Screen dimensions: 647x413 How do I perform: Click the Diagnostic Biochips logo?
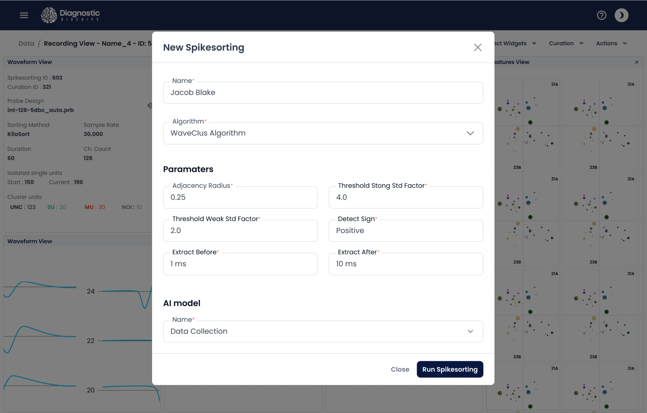[x=71, y=15]
